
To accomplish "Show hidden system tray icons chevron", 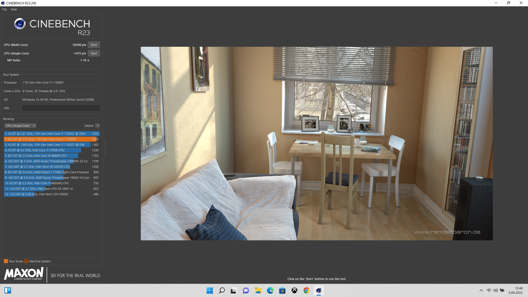I will [481, 290].
